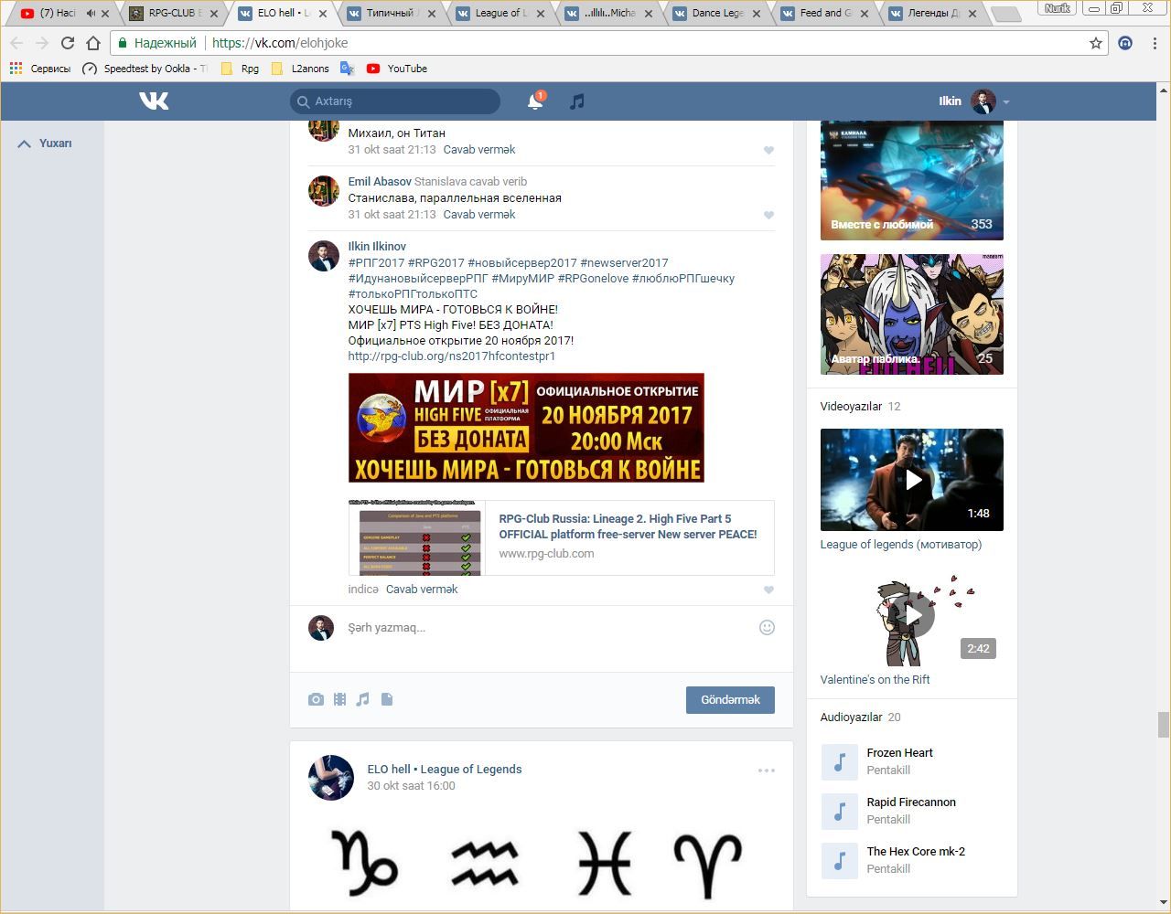Mute the YouTube tab via speaker icon
Screen dimensions: 1171x914
[91, 14]
